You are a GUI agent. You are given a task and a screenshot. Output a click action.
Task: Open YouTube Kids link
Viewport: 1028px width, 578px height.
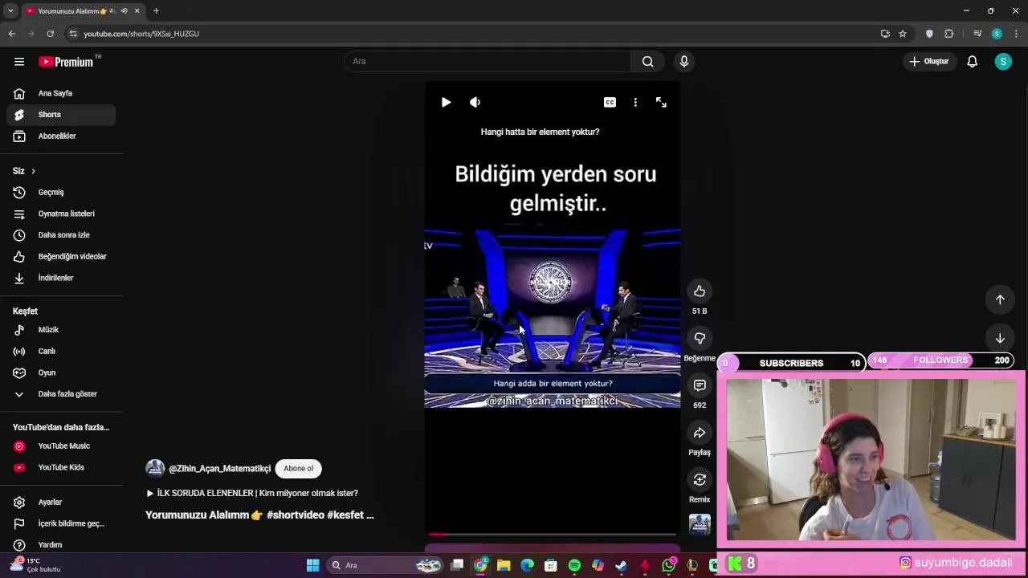(61, 468)
